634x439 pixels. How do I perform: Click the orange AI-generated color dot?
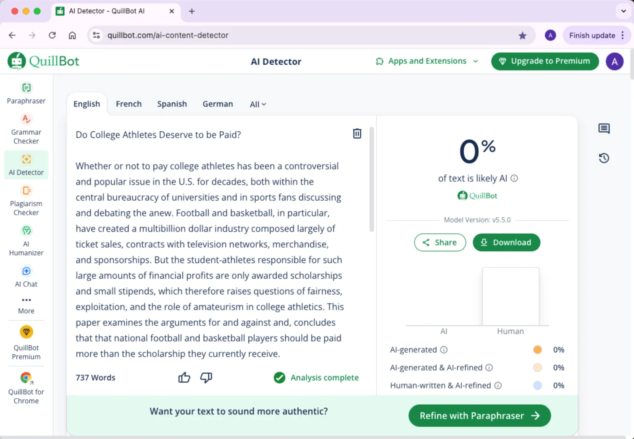pyautogui.click(x=537, y=350)
